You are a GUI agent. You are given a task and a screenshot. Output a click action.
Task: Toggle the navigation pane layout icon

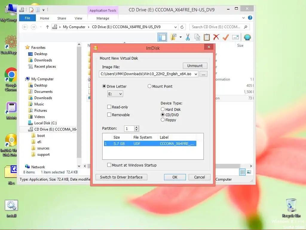tap(162, 37)
